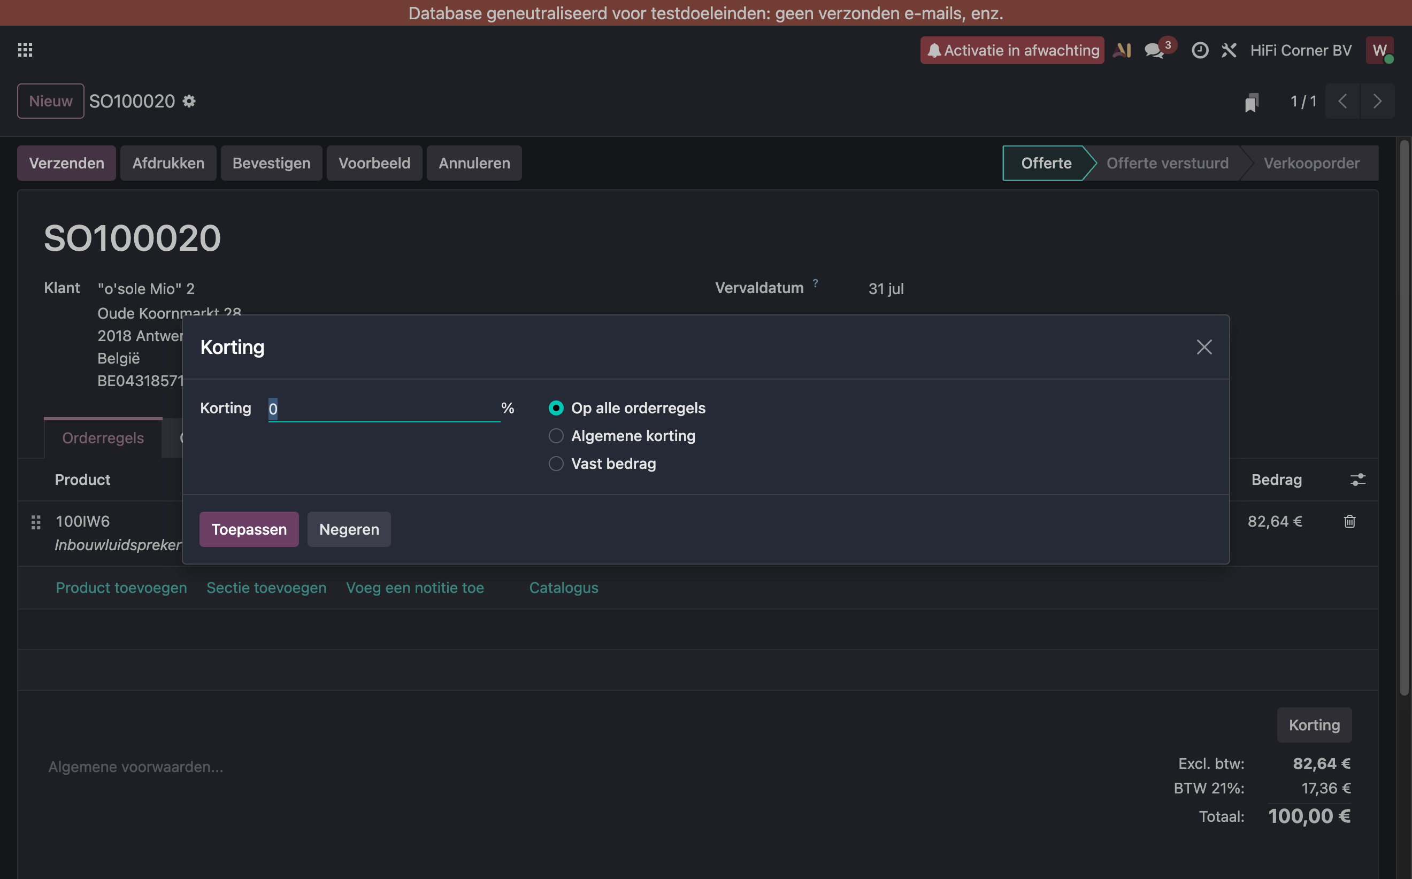Click the SO100020 breadcrumb title
The width and height of the screenshot is (1412, 879).
[132, 101]
